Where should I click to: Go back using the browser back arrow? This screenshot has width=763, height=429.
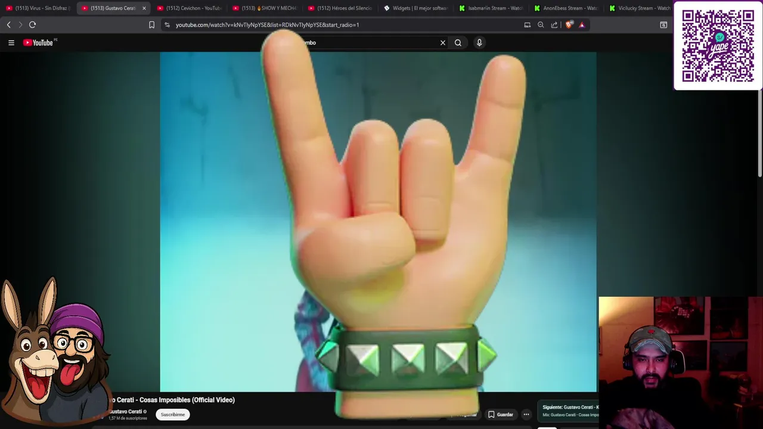(x=8, y=24)
